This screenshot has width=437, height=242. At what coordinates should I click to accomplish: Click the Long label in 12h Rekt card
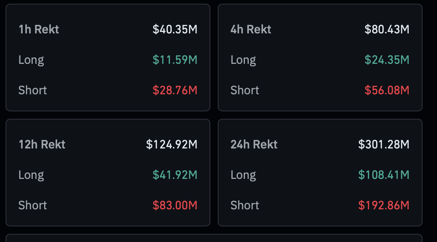point(31,175)
